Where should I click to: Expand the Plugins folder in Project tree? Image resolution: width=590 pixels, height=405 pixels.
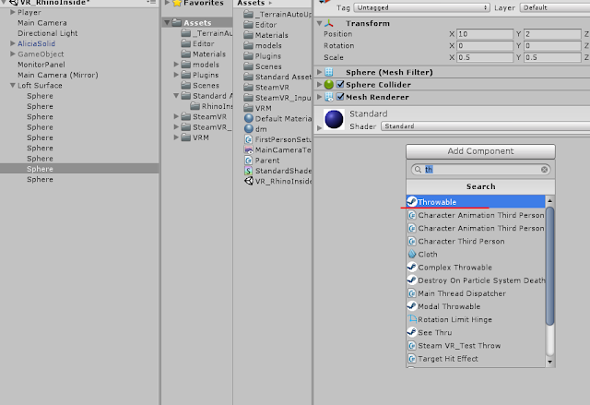tap(176, 75)
